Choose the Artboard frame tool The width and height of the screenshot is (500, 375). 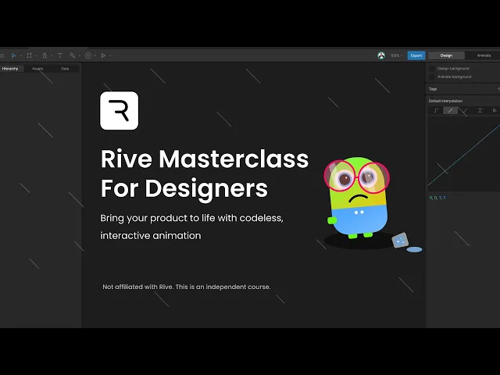(x=30, y=55)
